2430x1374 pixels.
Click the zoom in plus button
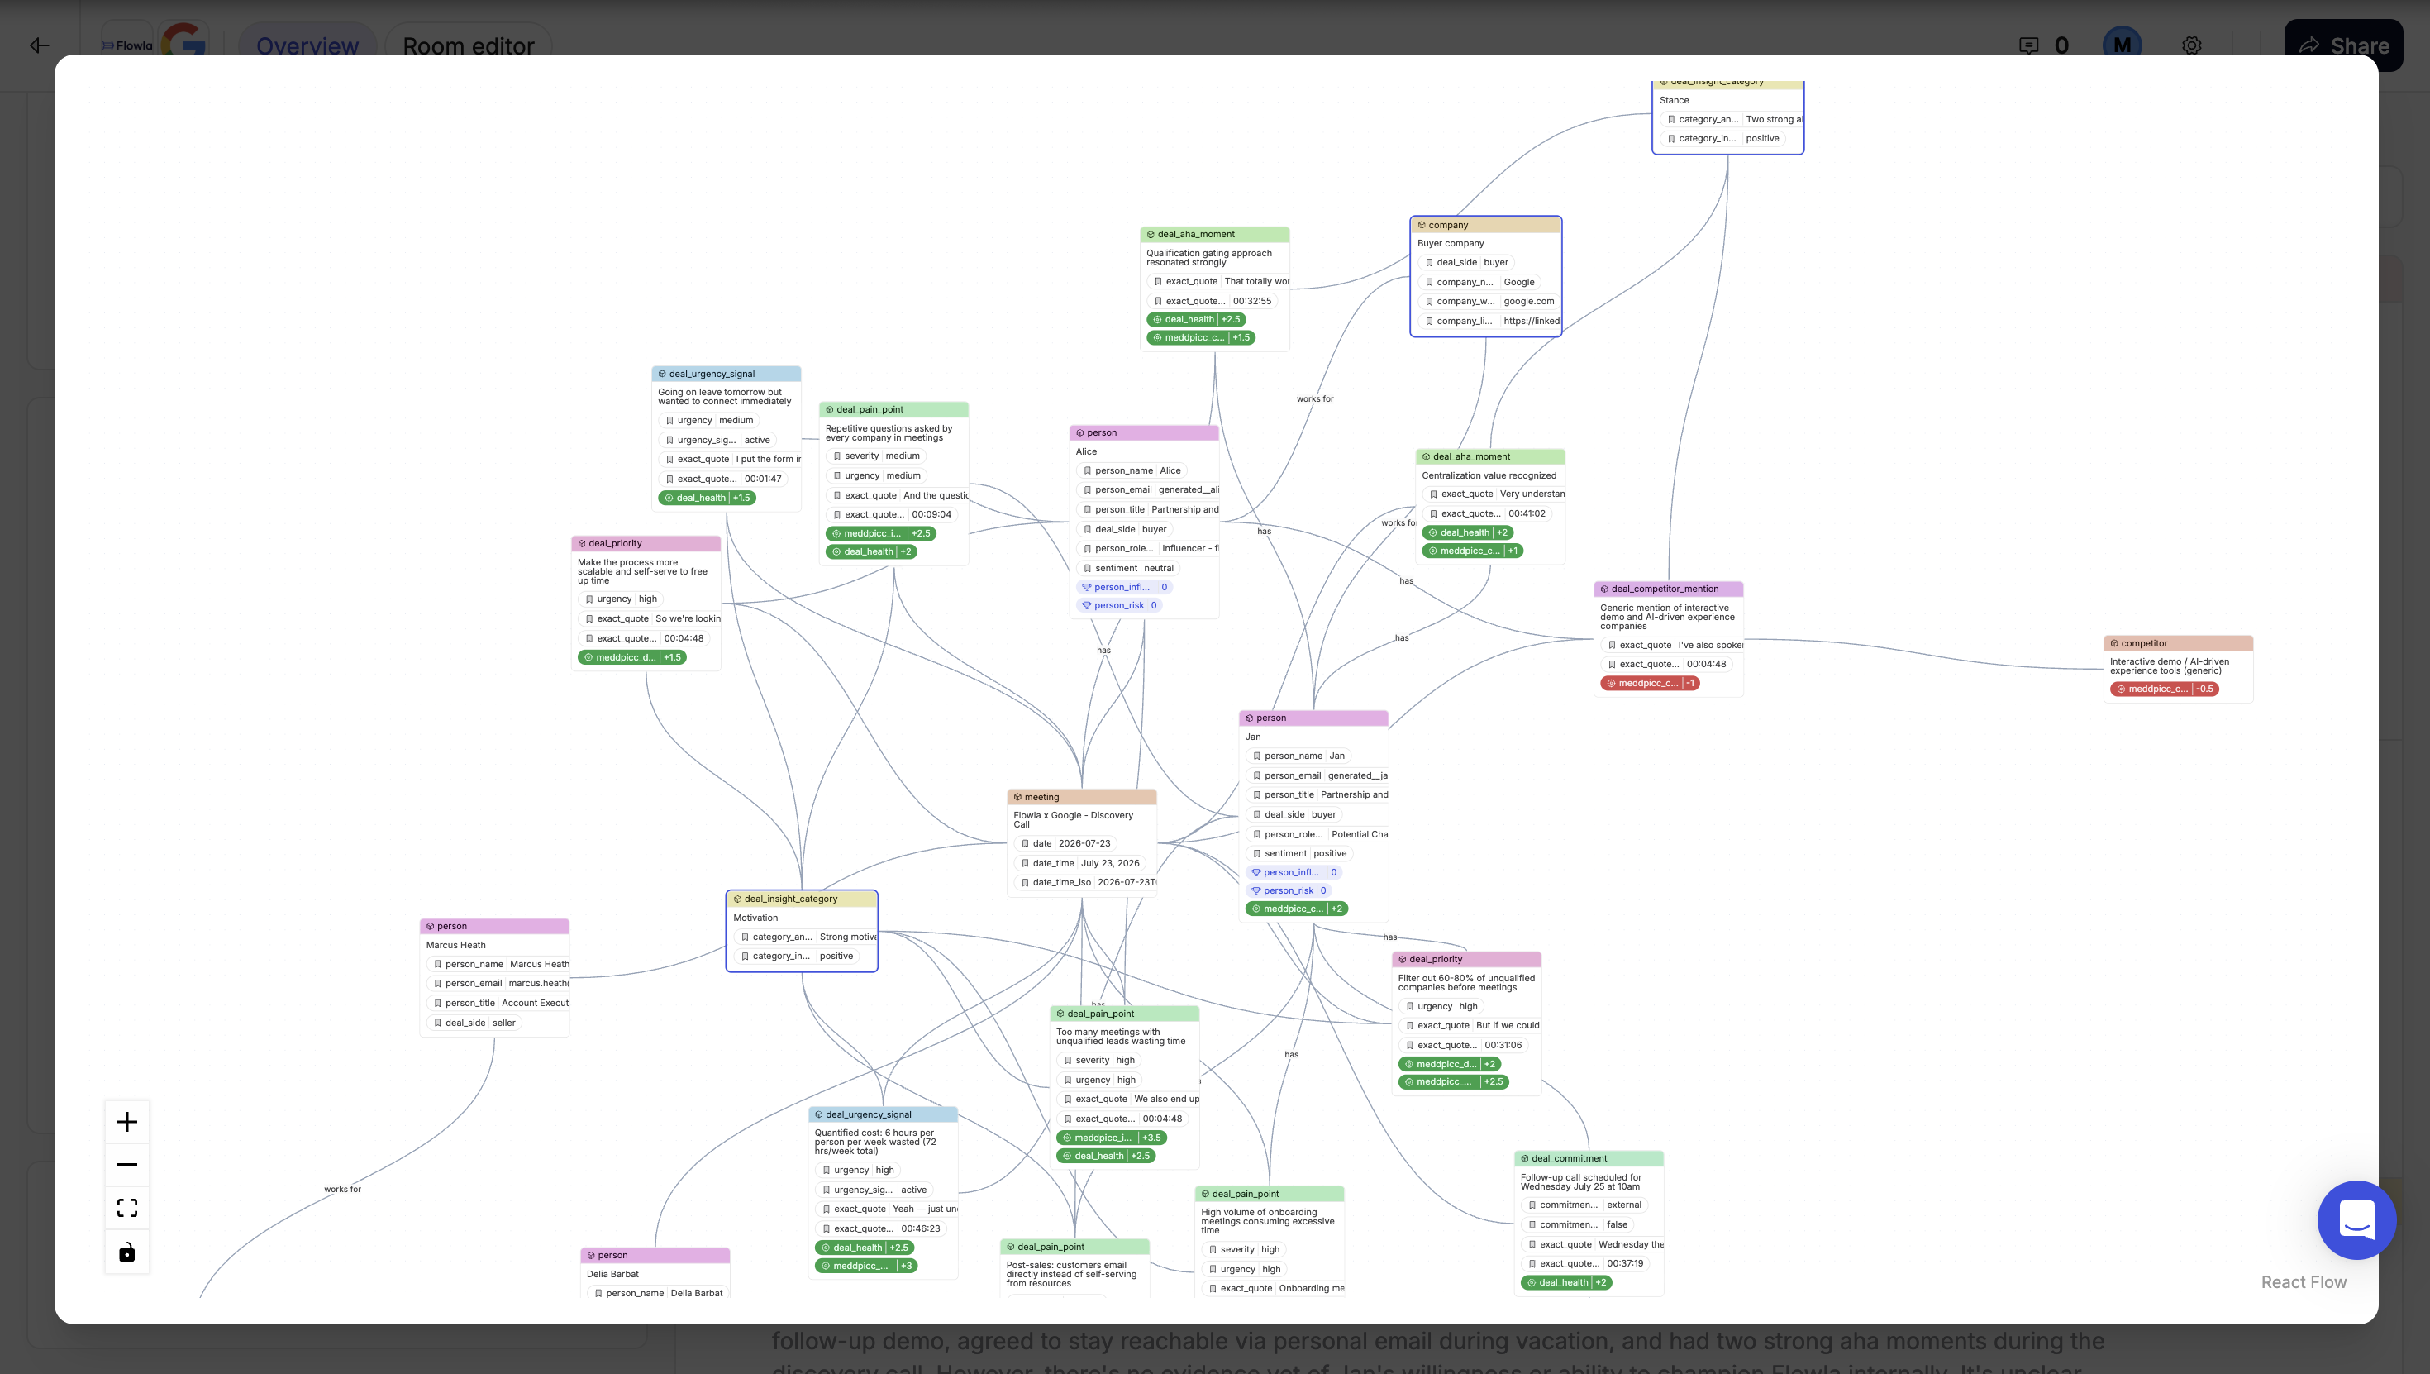[127, 1122]
